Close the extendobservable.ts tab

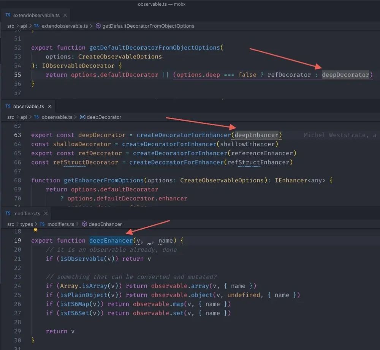pos(65,15)
